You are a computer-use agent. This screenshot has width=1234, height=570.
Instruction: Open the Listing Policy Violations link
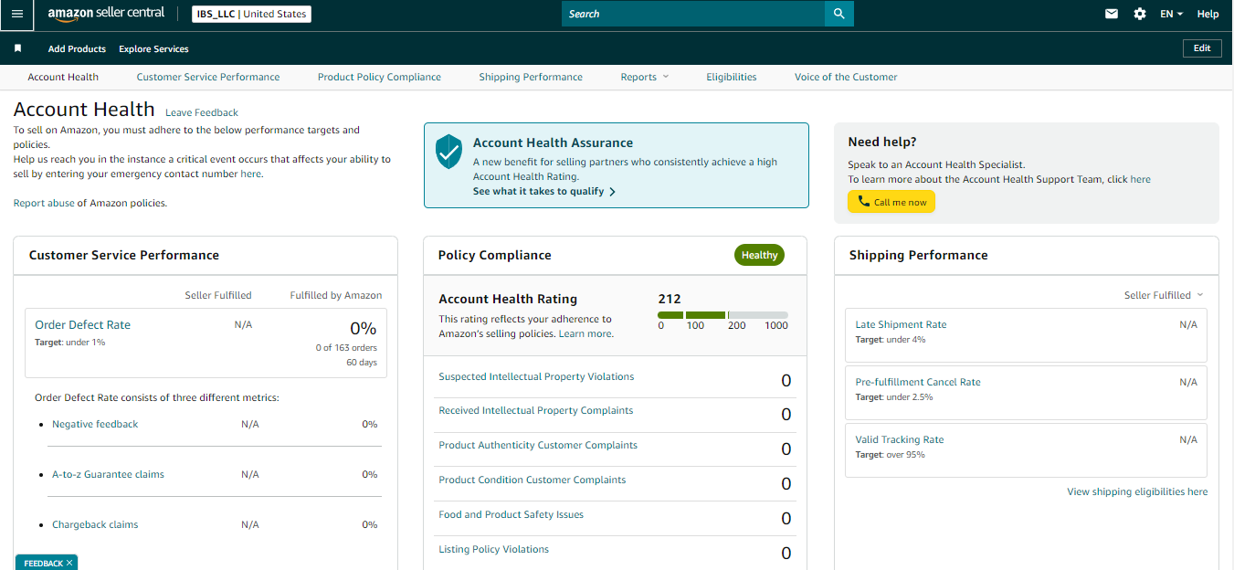coord(494,549)
